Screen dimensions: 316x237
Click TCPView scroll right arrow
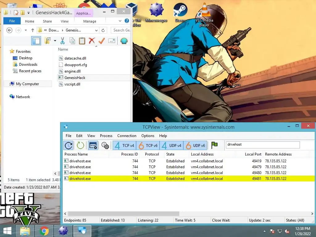[312, 214]
